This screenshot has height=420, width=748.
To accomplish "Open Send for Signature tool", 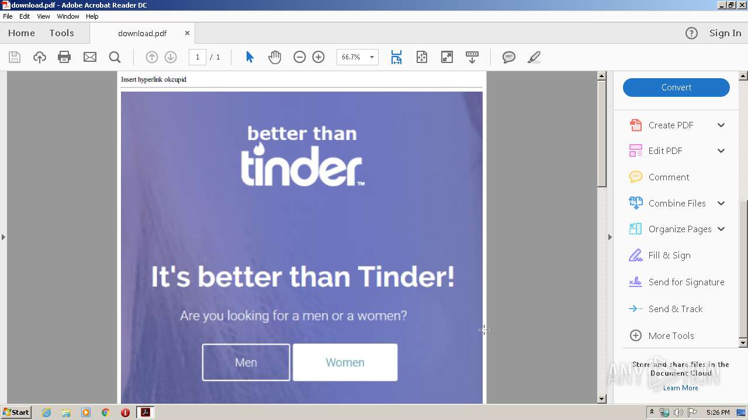I will 686,282.
